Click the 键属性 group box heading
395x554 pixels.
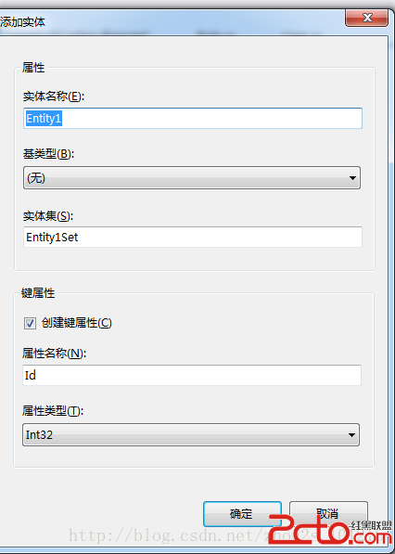[x=38, y=293]
